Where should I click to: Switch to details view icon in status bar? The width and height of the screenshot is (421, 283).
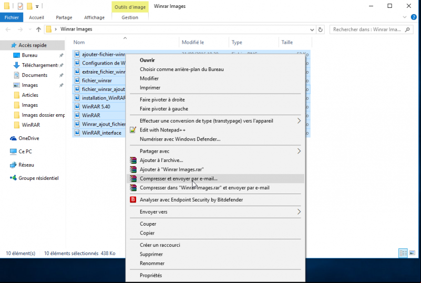pos(403,253)
